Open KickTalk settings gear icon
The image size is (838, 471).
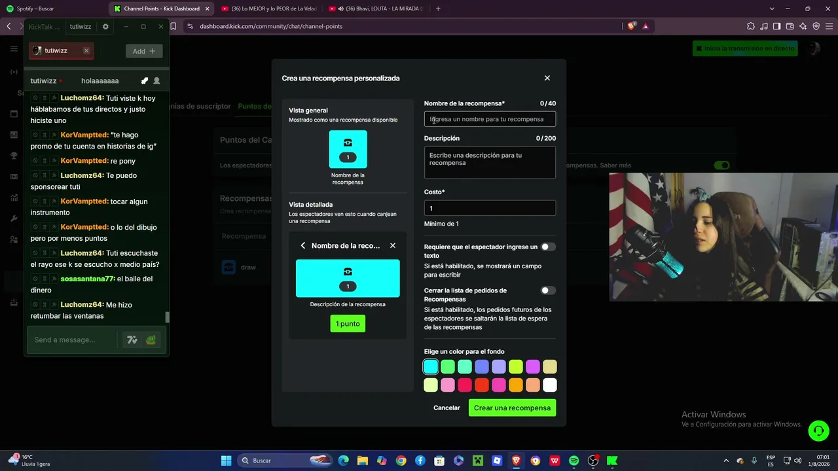(x=105, y=27)
